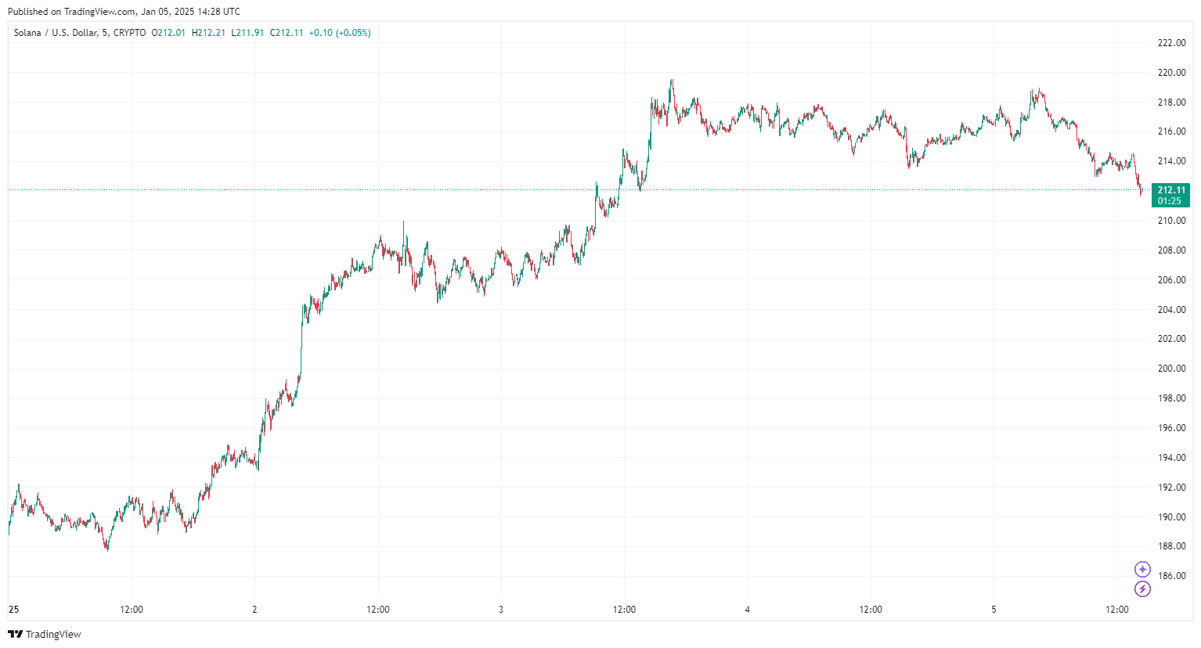Click the 218.00 price axis label
The image size is (1201, 648).
point(1171,103)
